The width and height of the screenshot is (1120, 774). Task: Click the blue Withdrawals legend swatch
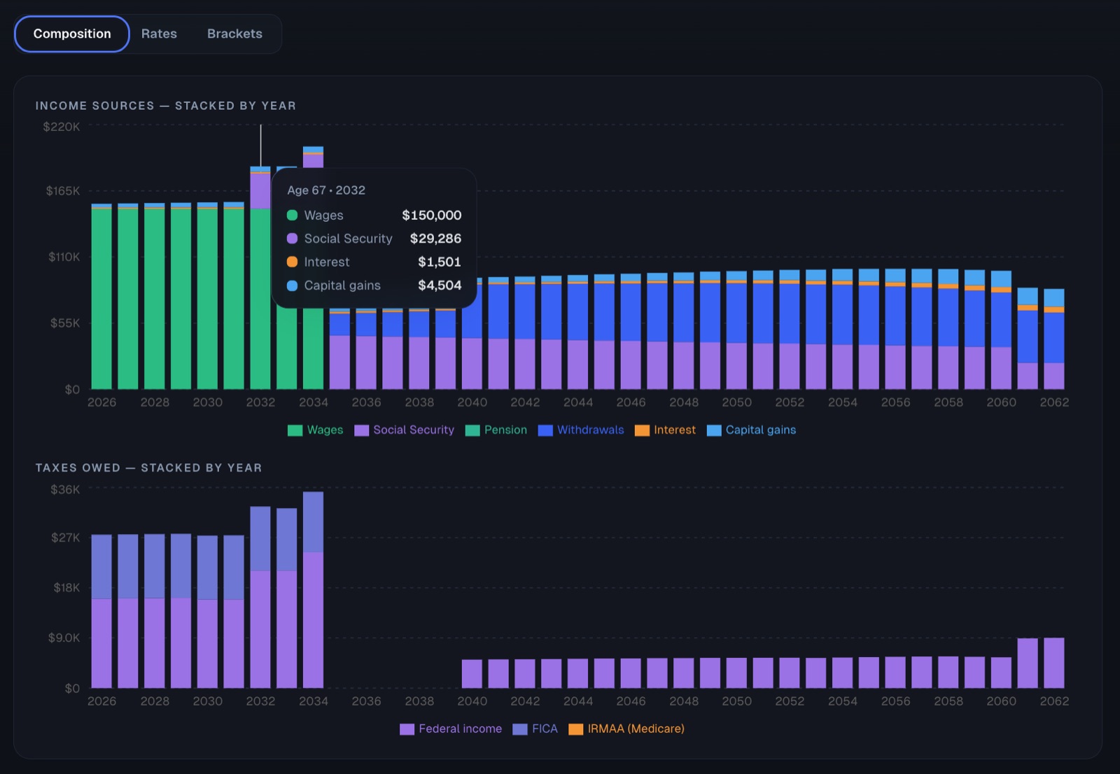(x=545, y=430)
